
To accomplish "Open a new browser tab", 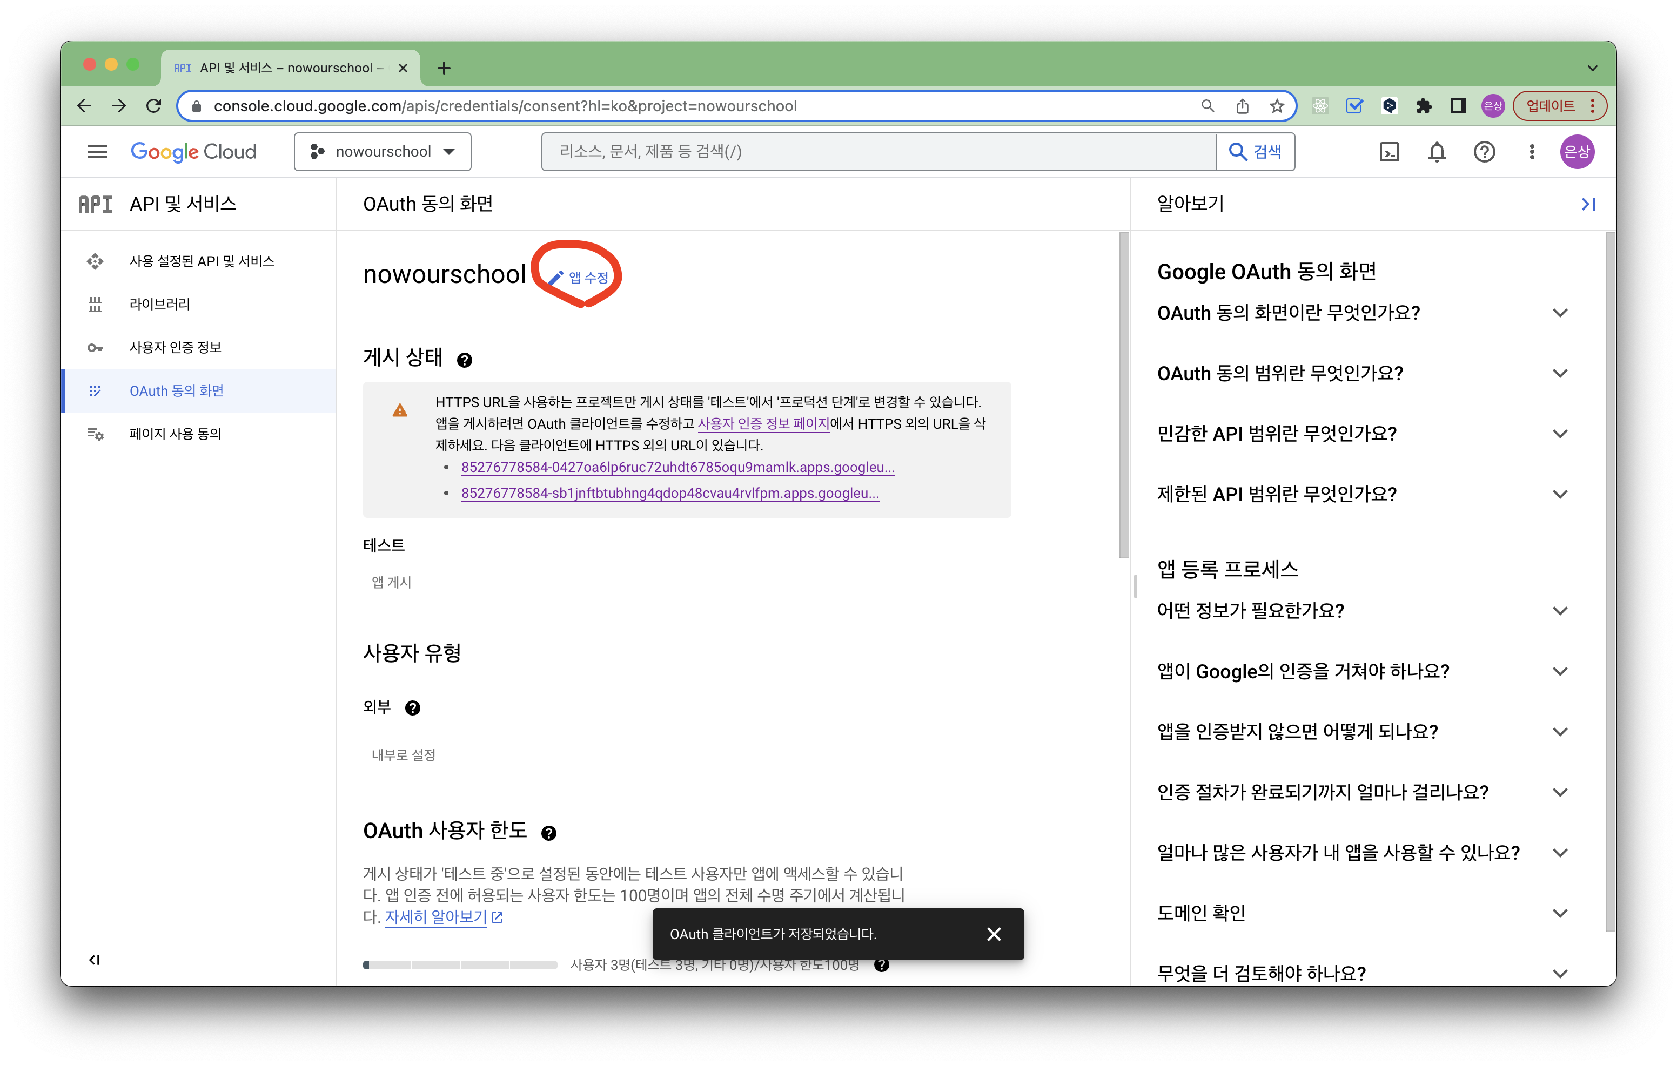I will (444, 68).
